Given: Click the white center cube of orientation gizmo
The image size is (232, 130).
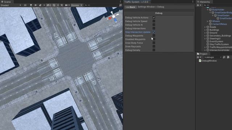Looking at the screenshot, I should click(x=113, y=16).
